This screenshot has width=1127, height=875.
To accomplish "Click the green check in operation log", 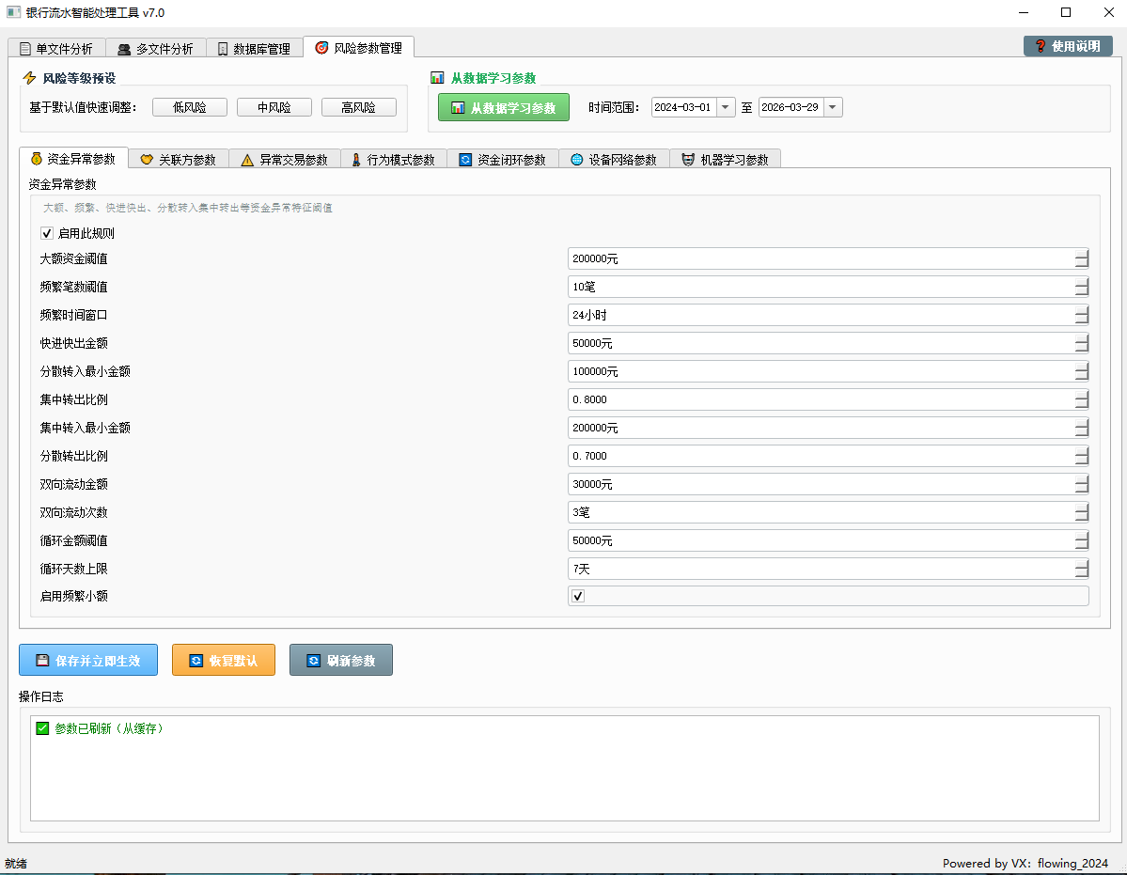I will coord(42,728).
